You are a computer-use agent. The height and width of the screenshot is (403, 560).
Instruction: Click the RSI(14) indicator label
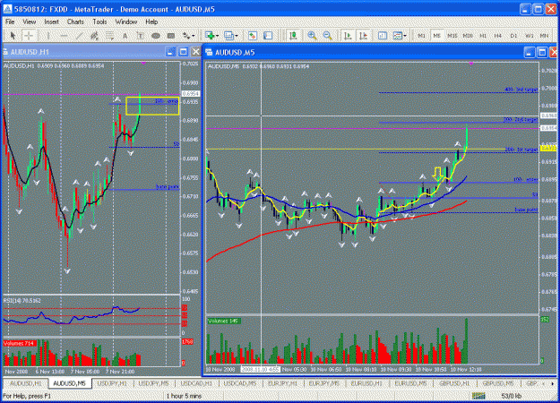22,301
